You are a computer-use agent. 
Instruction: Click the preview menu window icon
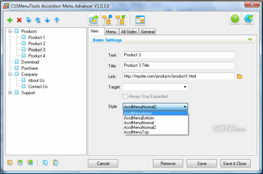click(x=140, y=20)
